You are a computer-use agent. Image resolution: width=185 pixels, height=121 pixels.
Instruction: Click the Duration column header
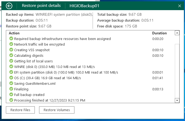click(x=159, y=33)
